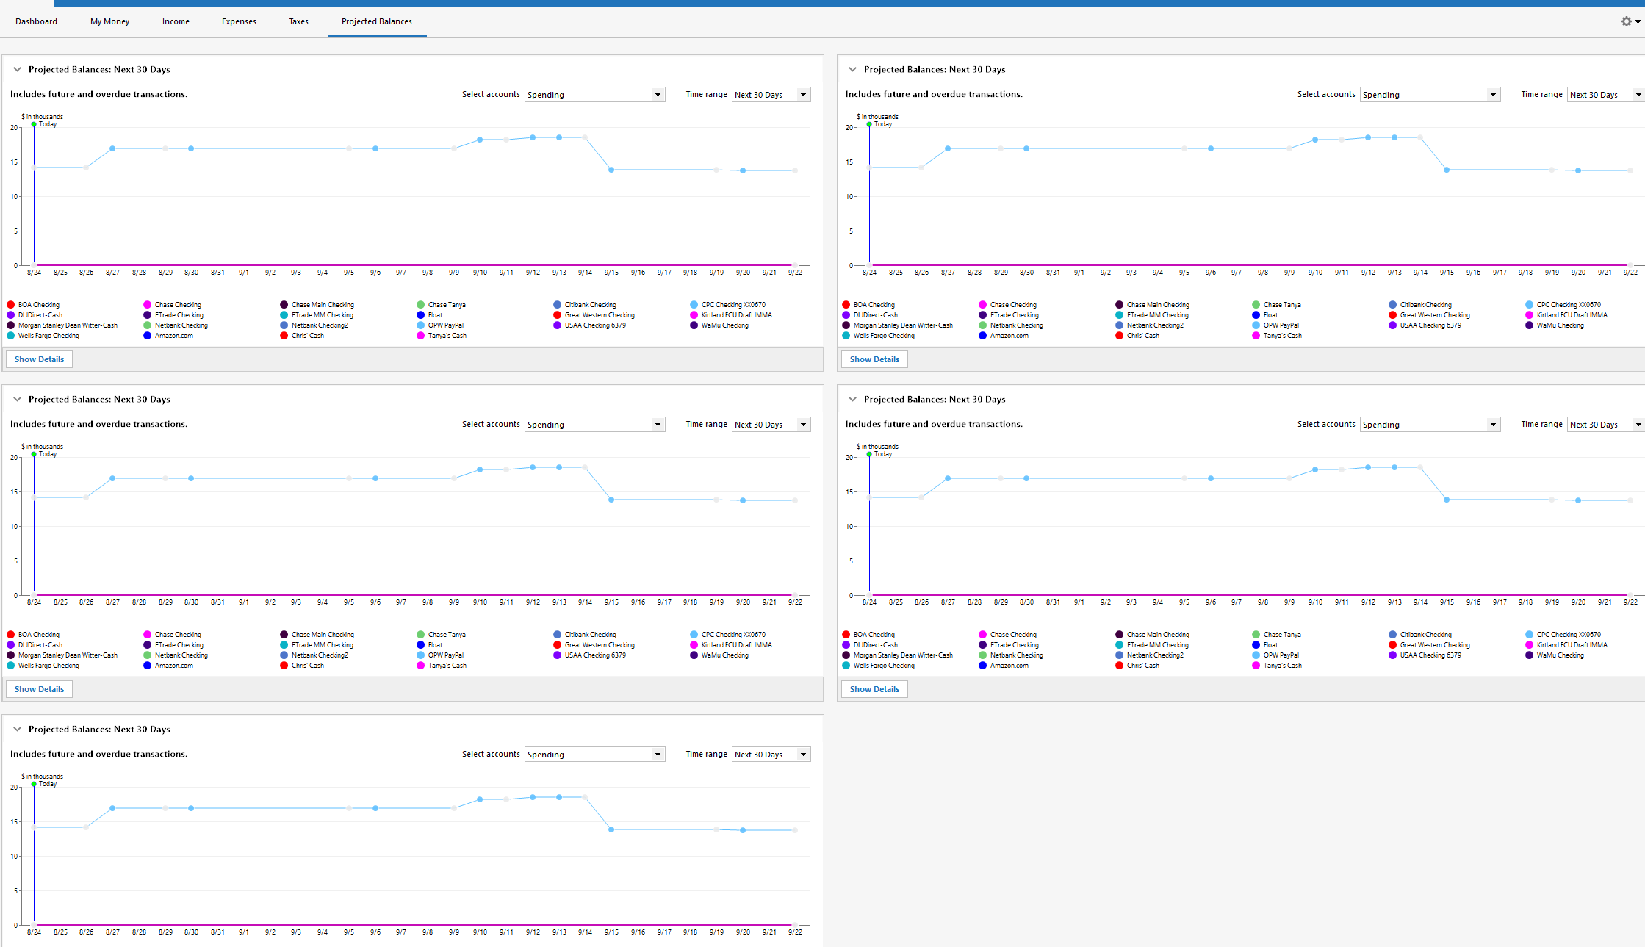The height and width of the screenshot is (947, 1645).
Task: Click Amazon.com legend dot in middle-left panel
Action: tap(148, 666)
